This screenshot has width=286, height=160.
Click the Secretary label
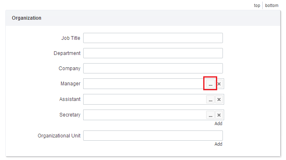click(x=70, y=115)
